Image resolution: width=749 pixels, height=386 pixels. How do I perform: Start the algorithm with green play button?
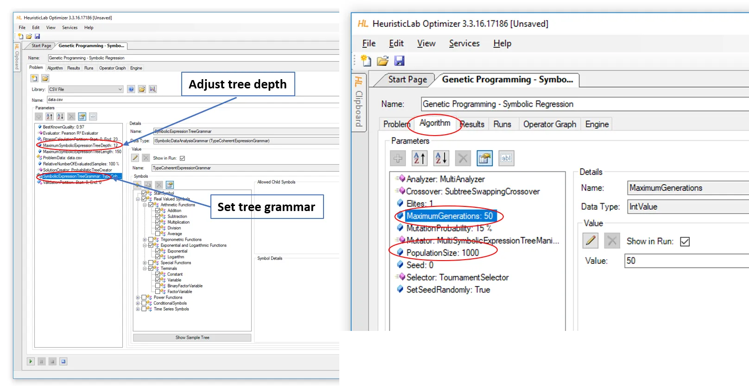pos(31,361)
